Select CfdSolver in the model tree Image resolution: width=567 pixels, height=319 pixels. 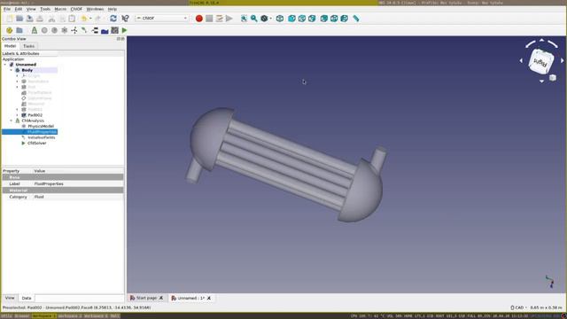point(37,144)
